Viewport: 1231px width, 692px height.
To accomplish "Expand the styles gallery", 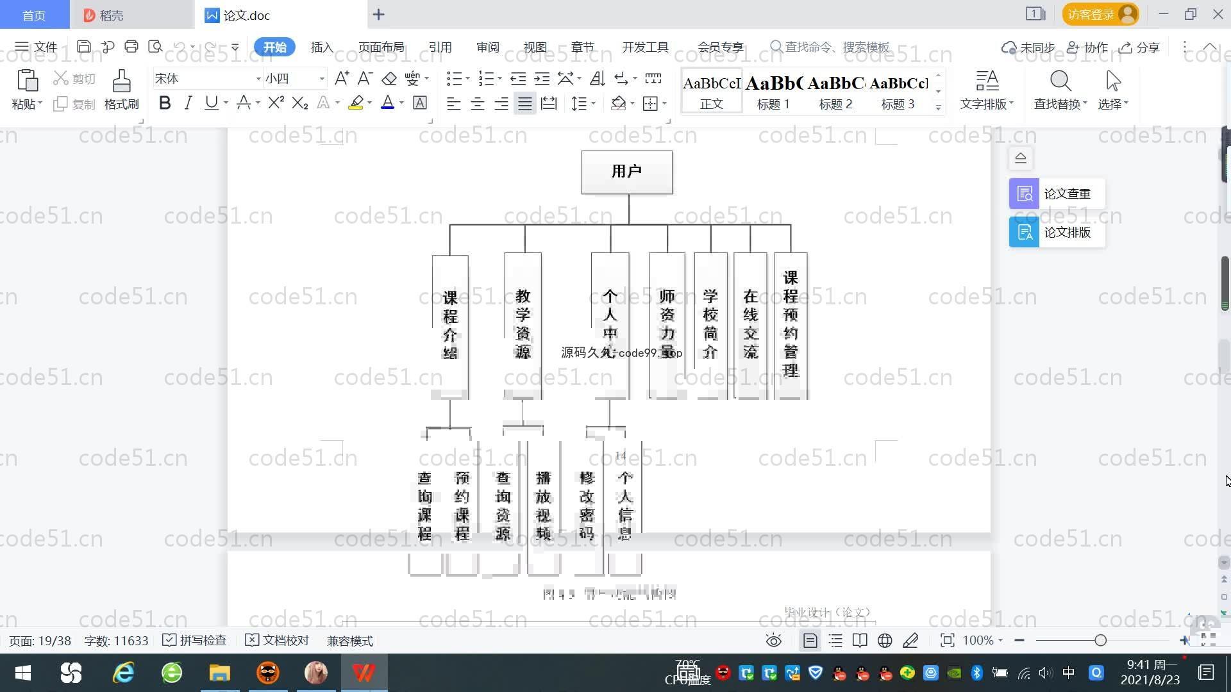I will coord(939,107).
